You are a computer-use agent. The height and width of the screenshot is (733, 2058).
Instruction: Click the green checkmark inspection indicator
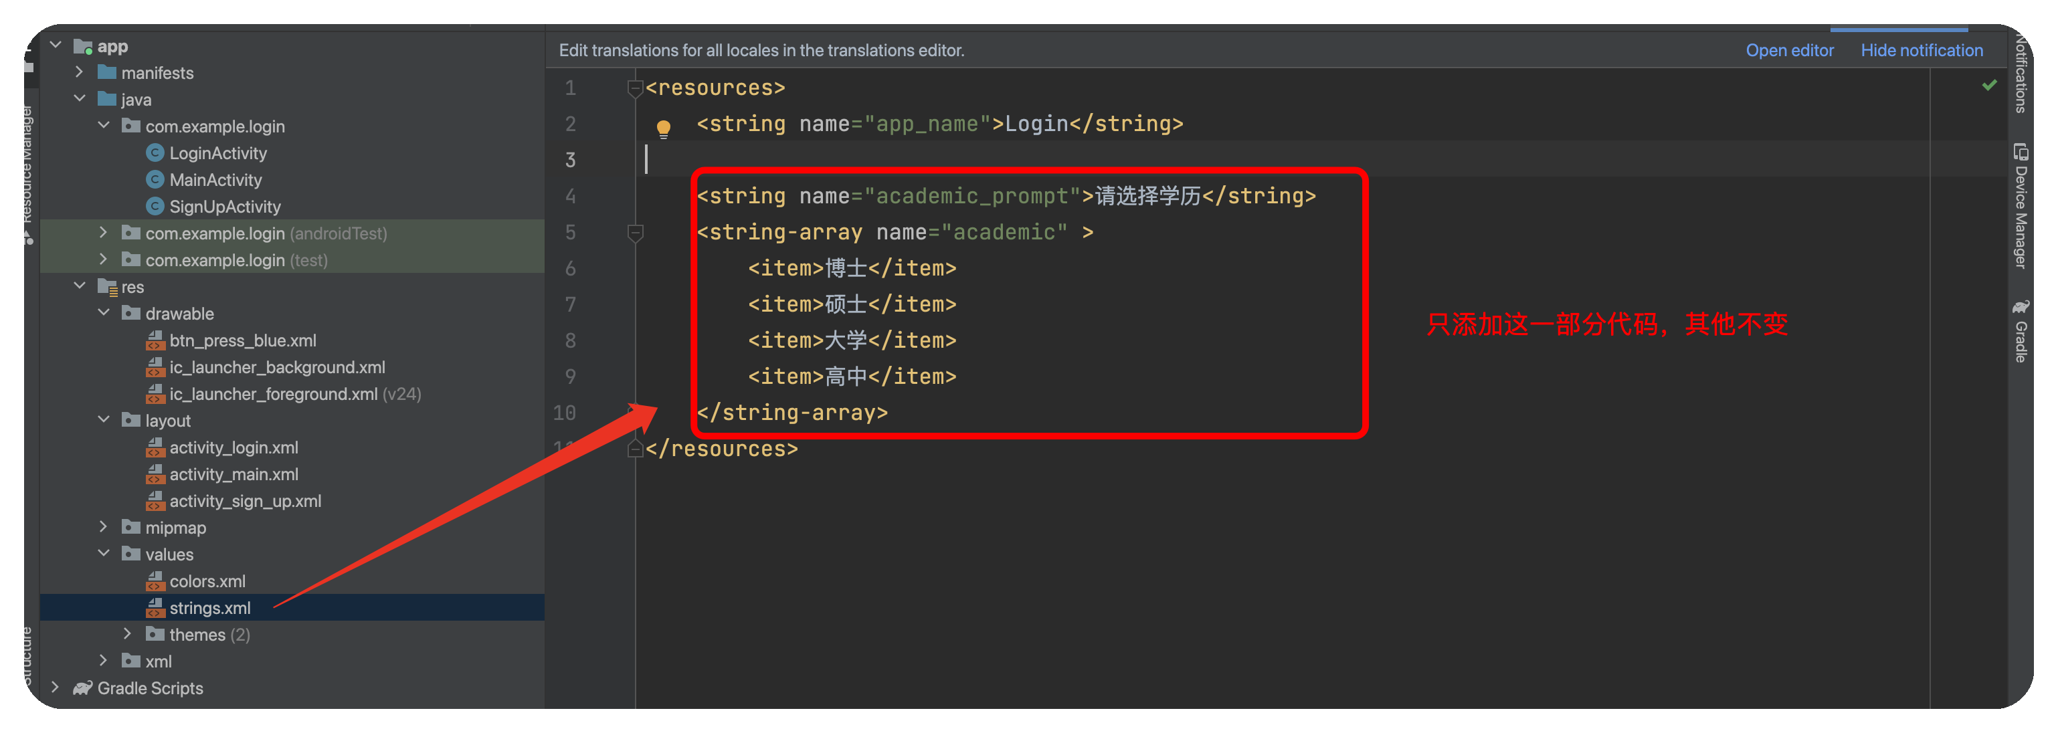(1989, 85)
